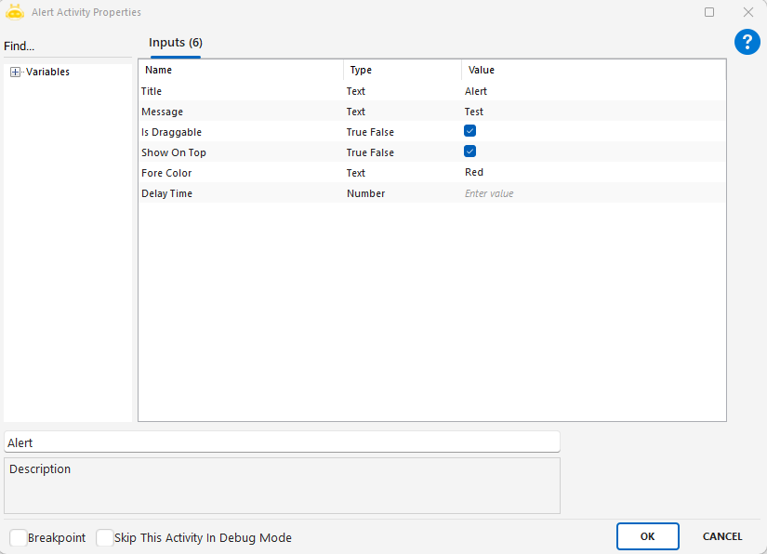Image resolution: width=767 pixels, height=554 pixels.
Task: Uncheck the Show On Top checkbox
Action: [x=470, y=152]
